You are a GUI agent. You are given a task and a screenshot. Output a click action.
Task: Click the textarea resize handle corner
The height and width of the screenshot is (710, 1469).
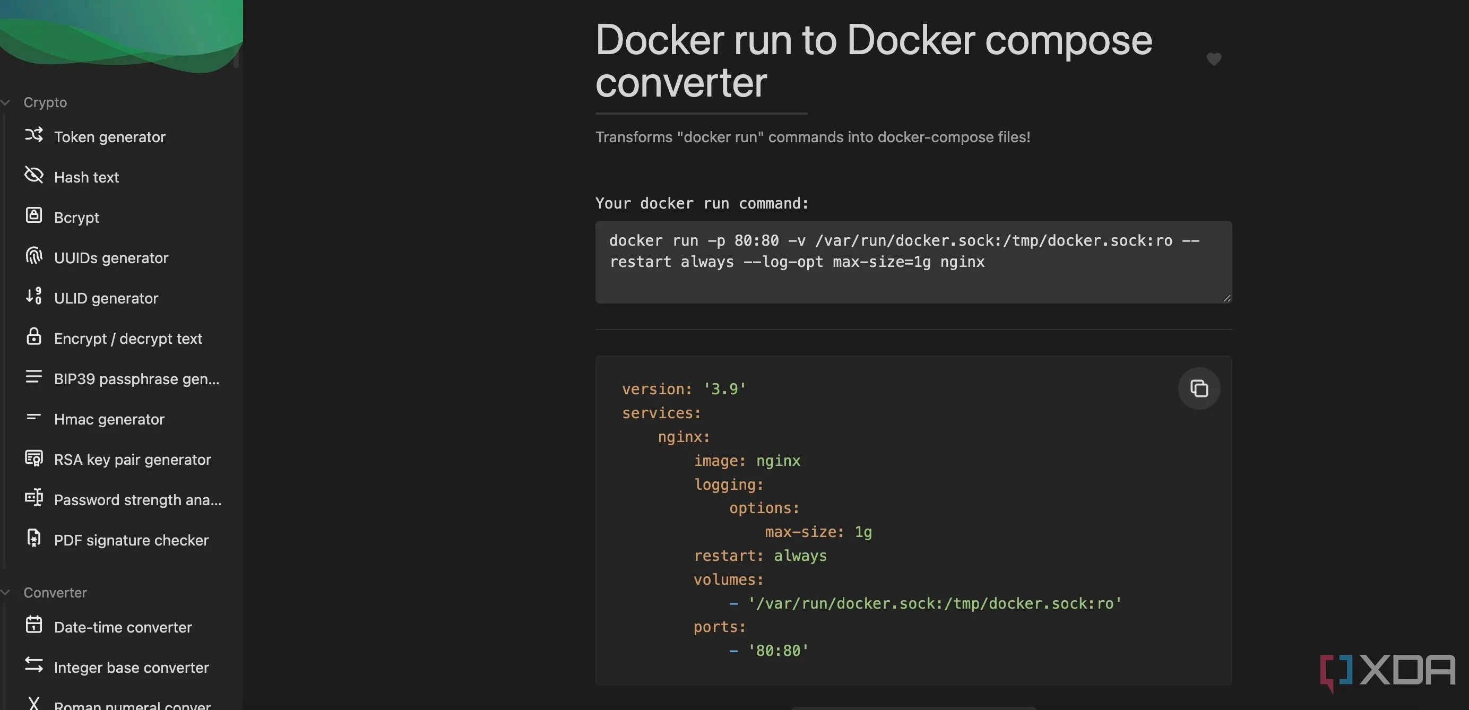(1226, 298)
